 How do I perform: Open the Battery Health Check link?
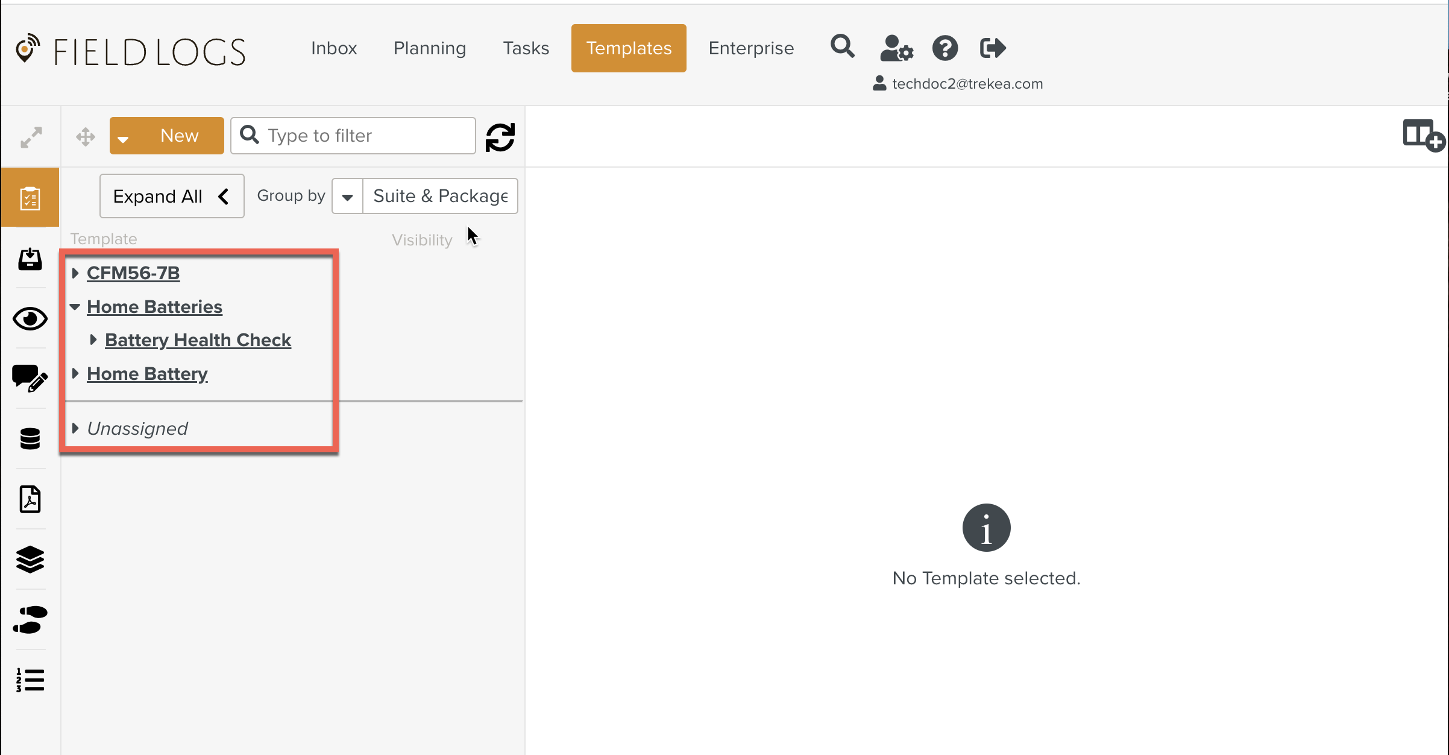tap(198, 340)
